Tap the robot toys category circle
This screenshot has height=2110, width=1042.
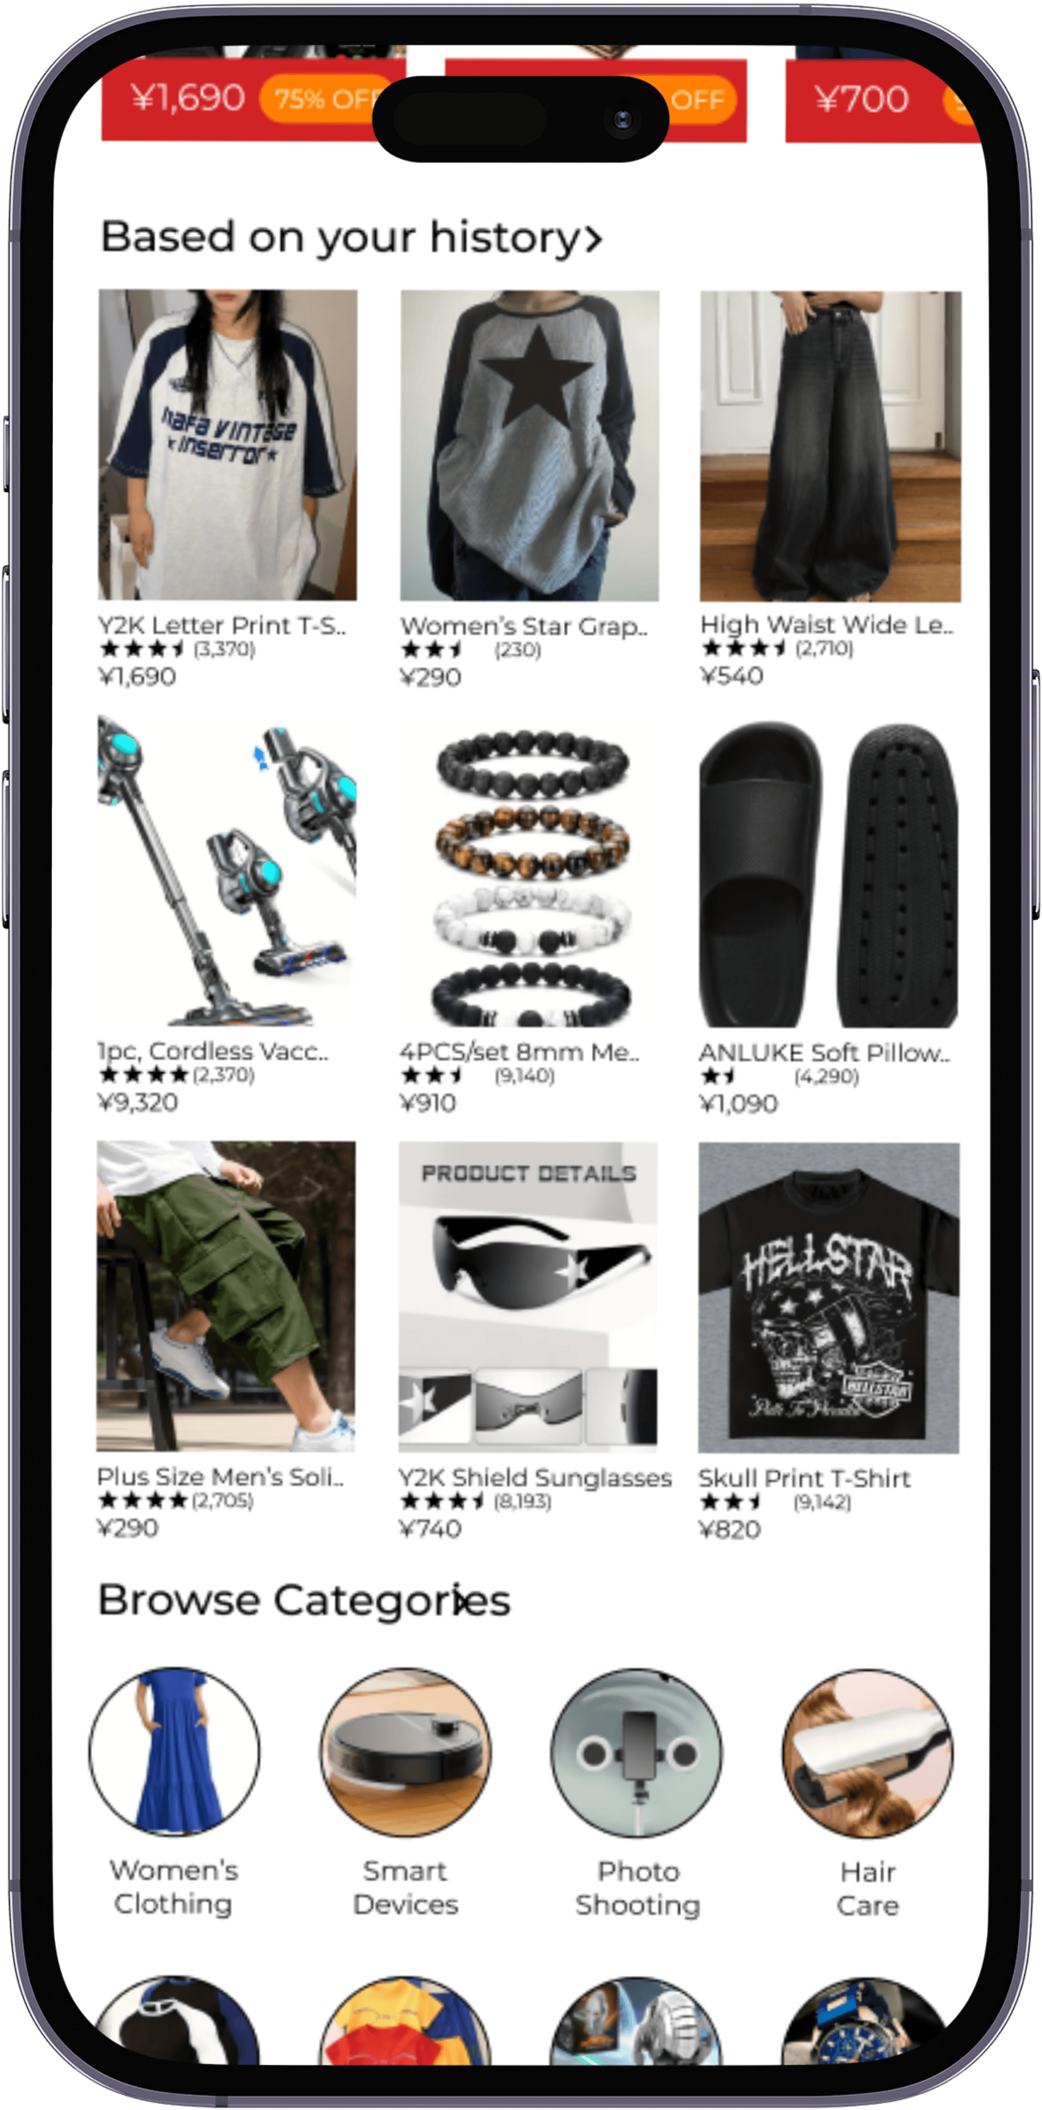coord(637,2021)
